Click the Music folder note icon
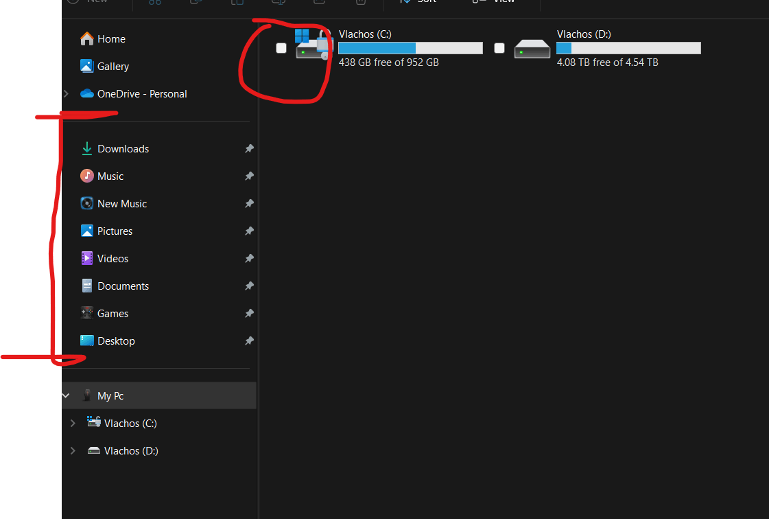Viewport: 769px width, 519px height. (87, 176)
